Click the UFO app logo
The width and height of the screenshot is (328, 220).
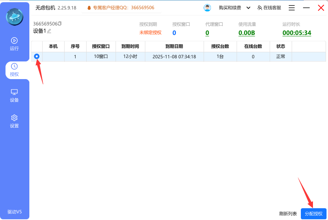pos(15,17)
